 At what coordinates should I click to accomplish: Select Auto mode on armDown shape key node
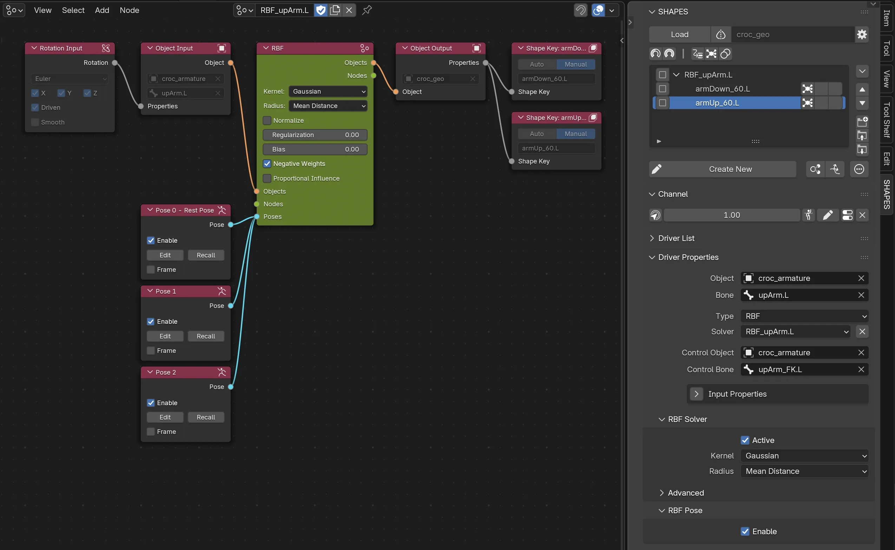(x=537, y=65)
